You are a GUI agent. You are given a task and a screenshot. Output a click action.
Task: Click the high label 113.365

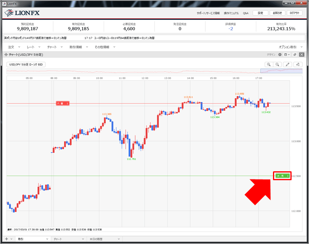[107, 114]
